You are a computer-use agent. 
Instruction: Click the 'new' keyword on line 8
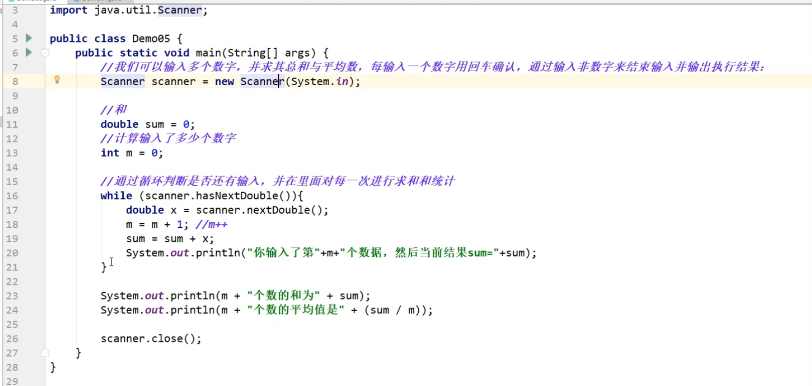point(224,81)
